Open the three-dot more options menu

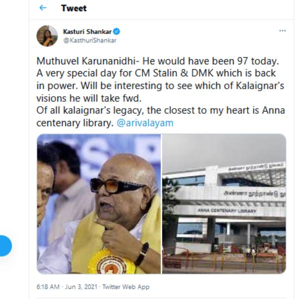click(x=283, y=31)
